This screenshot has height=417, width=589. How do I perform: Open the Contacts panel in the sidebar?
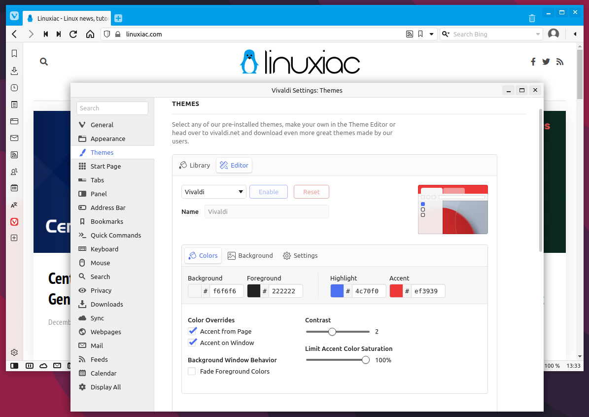(x=14, y=172)
